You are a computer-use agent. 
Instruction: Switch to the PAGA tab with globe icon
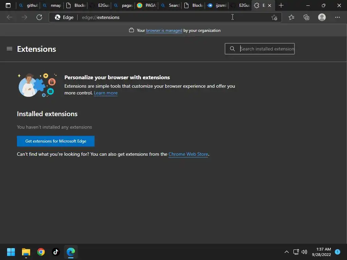[146, 5]
